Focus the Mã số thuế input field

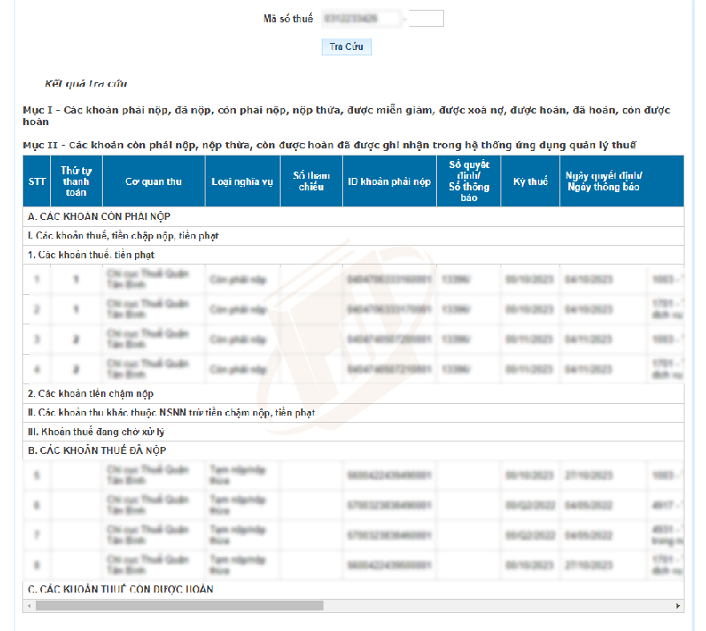[x=360, y=18]
